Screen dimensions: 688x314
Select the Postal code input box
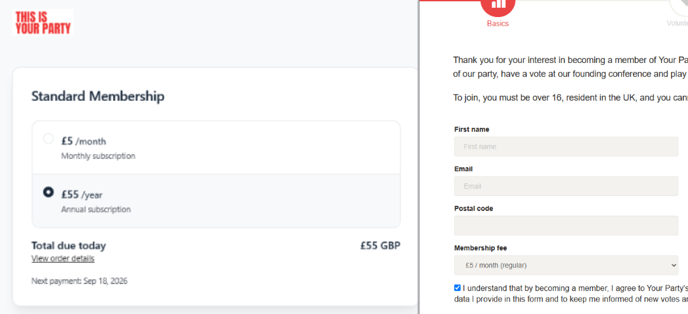pyautogui.click(x=565, y=226)
